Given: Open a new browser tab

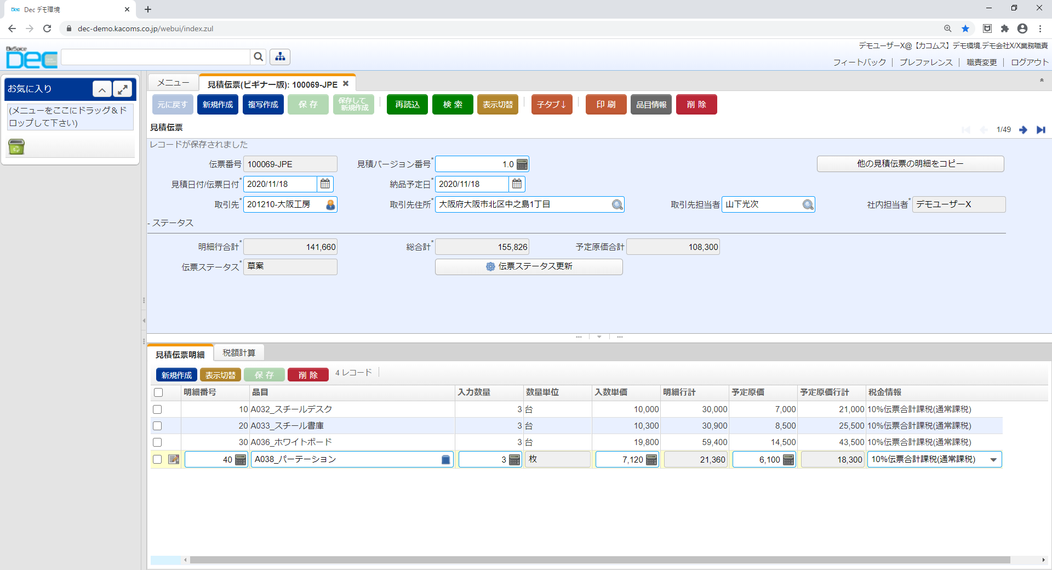Looking at the screenshot, I should click(x=148, y=9).
